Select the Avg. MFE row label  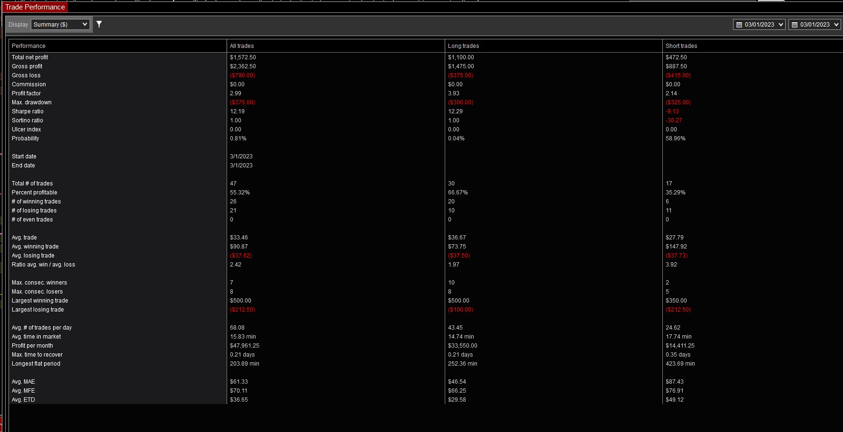coord(23,391)
